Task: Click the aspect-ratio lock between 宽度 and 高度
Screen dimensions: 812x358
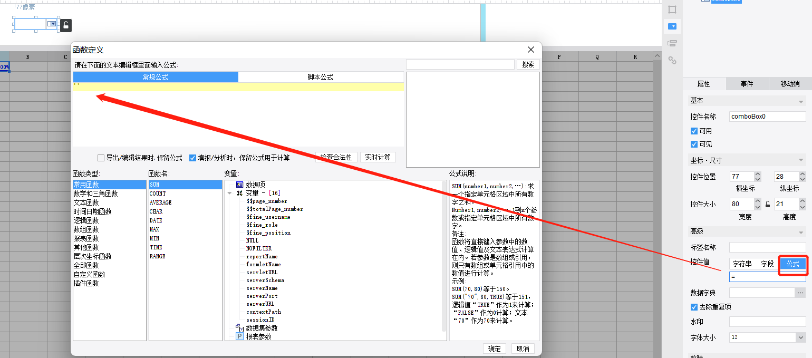Action: tap(768, 204)
